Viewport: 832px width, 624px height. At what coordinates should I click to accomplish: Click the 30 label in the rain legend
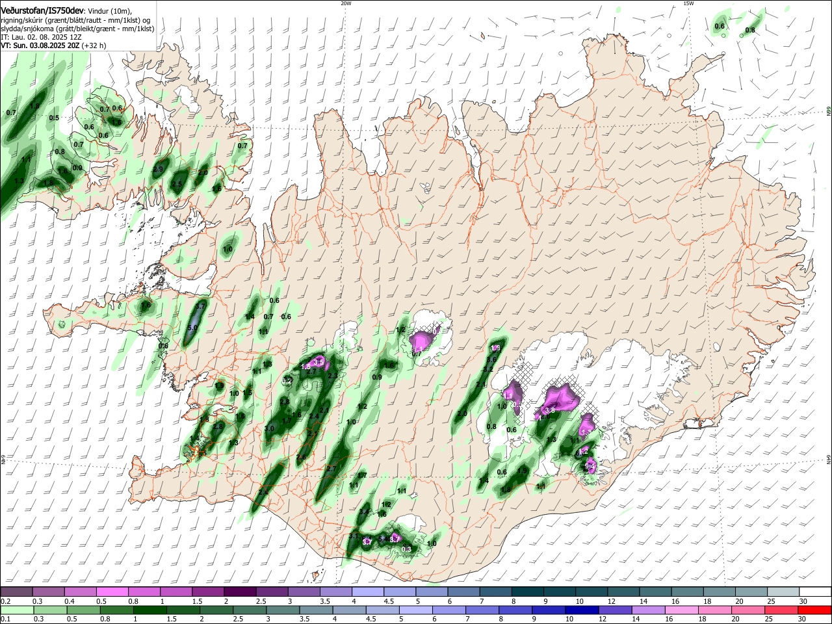[803, 620]
